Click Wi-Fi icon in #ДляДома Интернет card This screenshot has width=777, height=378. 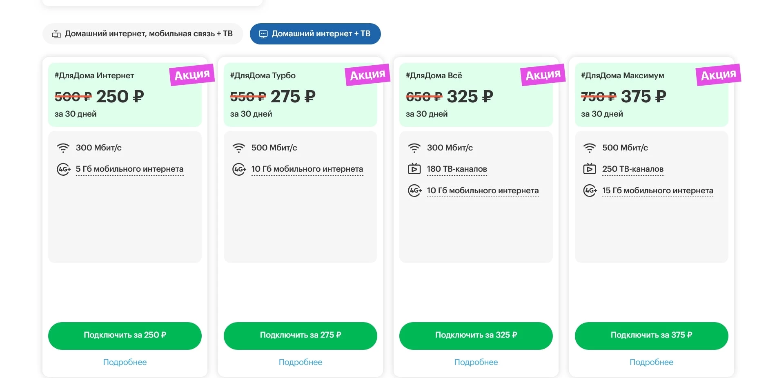(63, 148)
